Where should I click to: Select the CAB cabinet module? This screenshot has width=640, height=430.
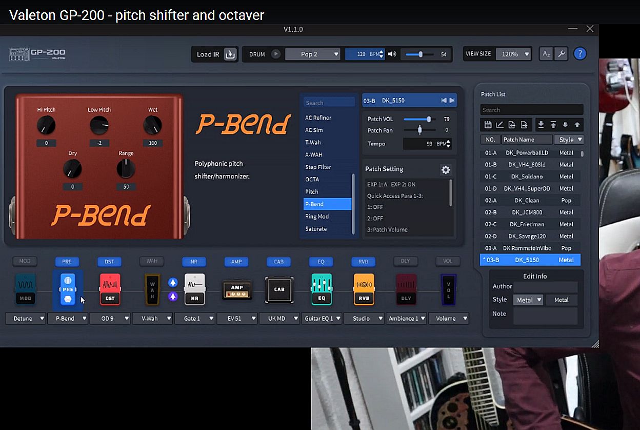279,289
